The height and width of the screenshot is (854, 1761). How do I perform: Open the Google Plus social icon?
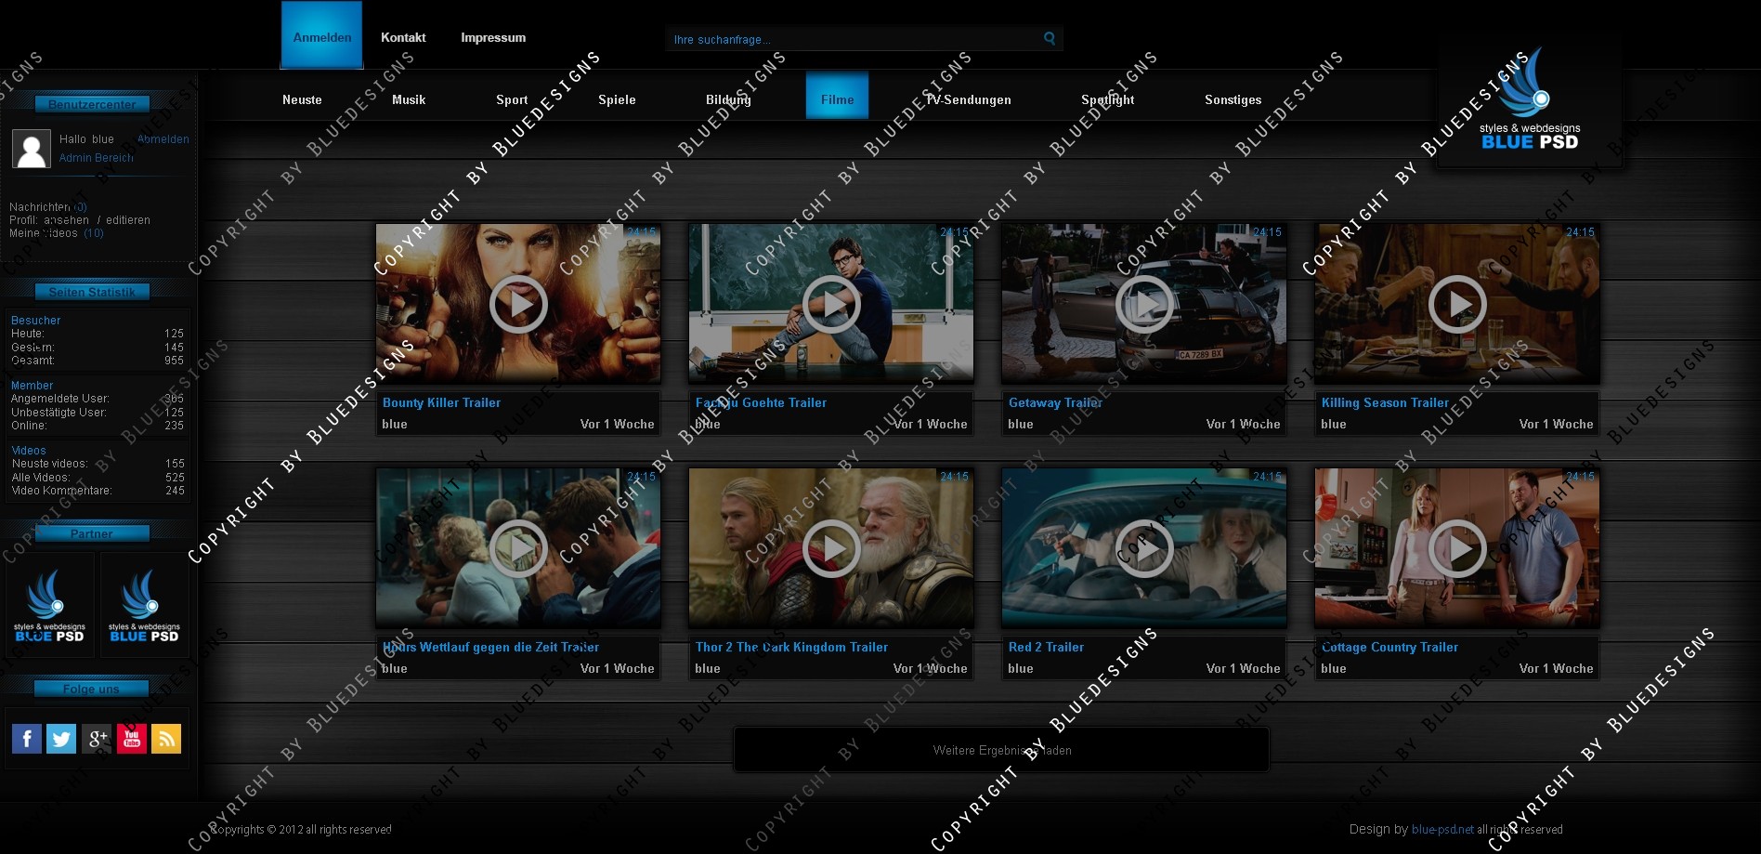click(97, 739)
